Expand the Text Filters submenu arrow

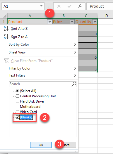(x=75, y=75)
